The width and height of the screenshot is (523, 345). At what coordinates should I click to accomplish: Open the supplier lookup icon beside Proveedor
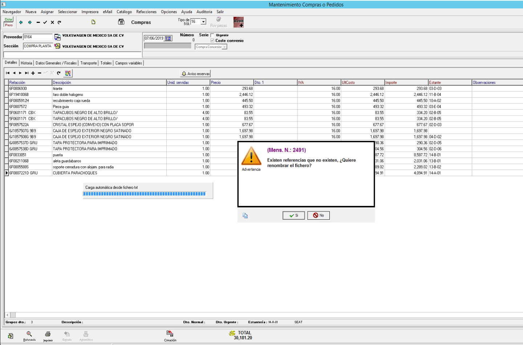click(x=57, y=37)
